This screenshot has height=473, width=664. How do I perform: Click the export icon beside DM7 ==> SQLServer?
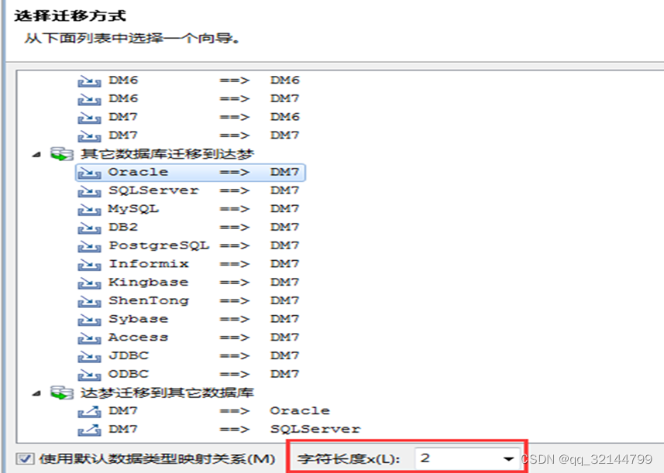click(89, 430)
